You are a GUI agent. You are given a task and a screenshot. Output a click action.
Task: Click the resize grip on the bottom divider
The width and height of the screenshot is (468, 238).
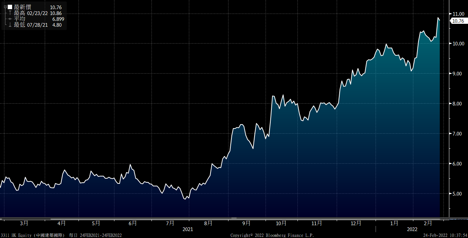point(234,218)
